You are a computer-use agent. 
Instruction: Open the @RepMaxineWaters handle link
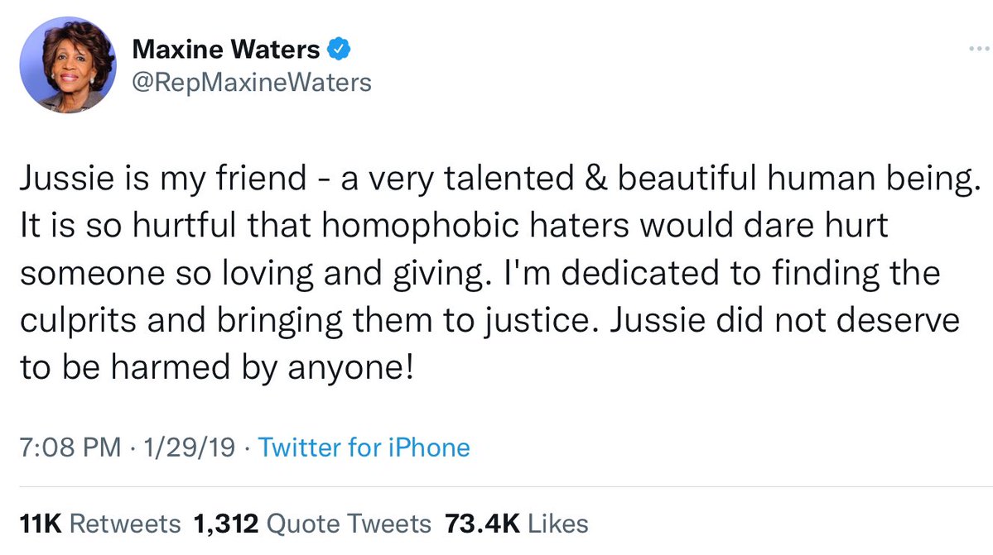click(252, 82)
